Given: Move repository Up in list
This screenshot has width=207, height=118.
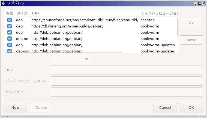Looking at the screenshot, I should tap(191, 23).
